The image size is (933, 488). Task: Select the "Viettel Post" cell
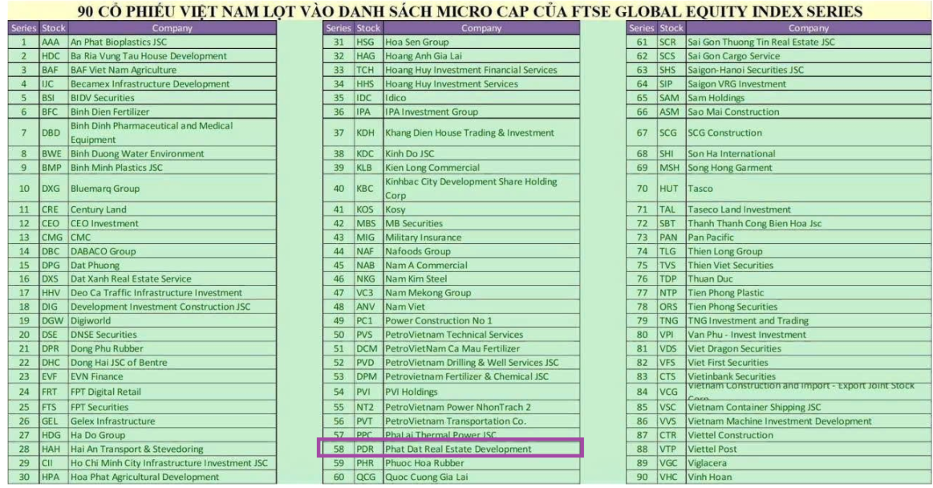click(808, 449)
